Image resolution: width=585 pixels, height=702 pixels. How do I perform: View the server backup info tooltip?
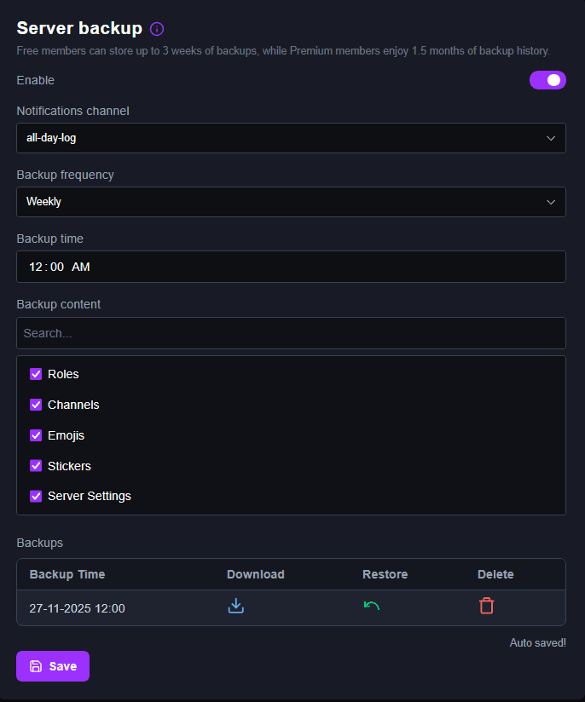click(156, 28)
